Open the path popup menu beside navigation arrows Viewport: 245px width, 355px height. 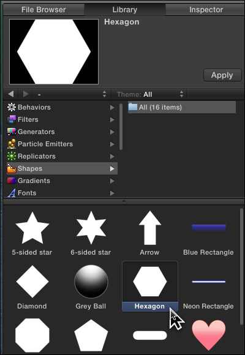click(71, 94)
